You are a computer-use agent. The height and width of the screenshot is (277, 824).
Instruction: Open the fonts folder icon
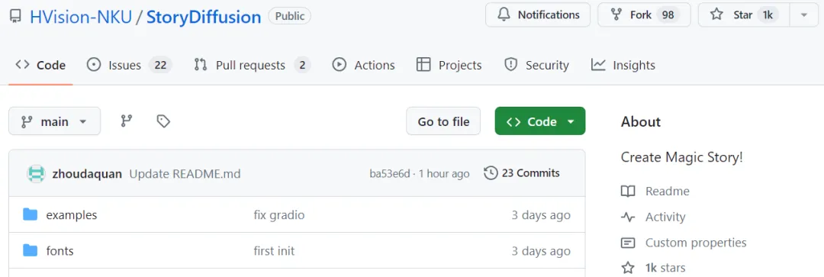pos(31,251)
